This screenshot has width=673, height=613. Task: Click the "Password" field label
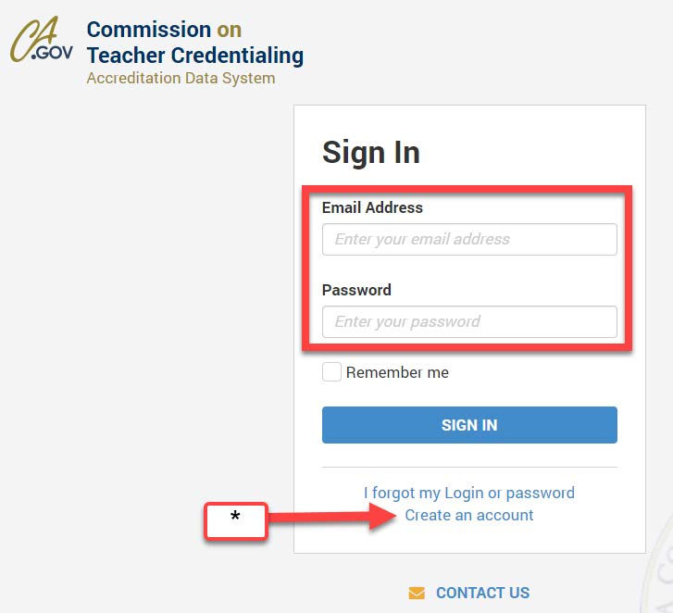pos(356,290)
